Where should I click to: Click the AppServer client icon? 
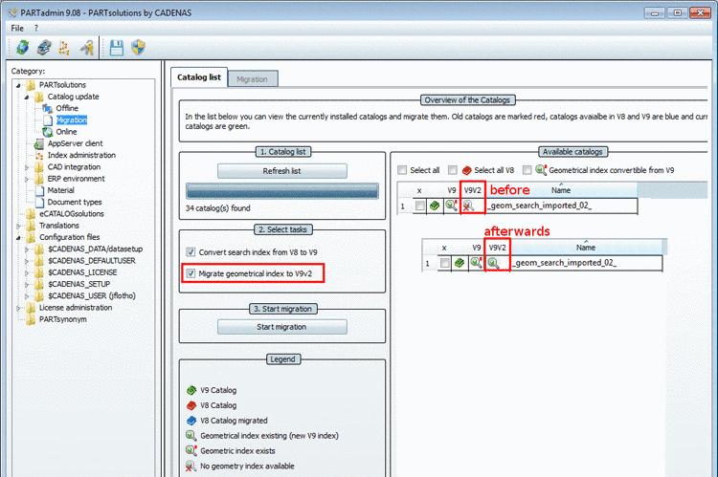coord(39,143)
